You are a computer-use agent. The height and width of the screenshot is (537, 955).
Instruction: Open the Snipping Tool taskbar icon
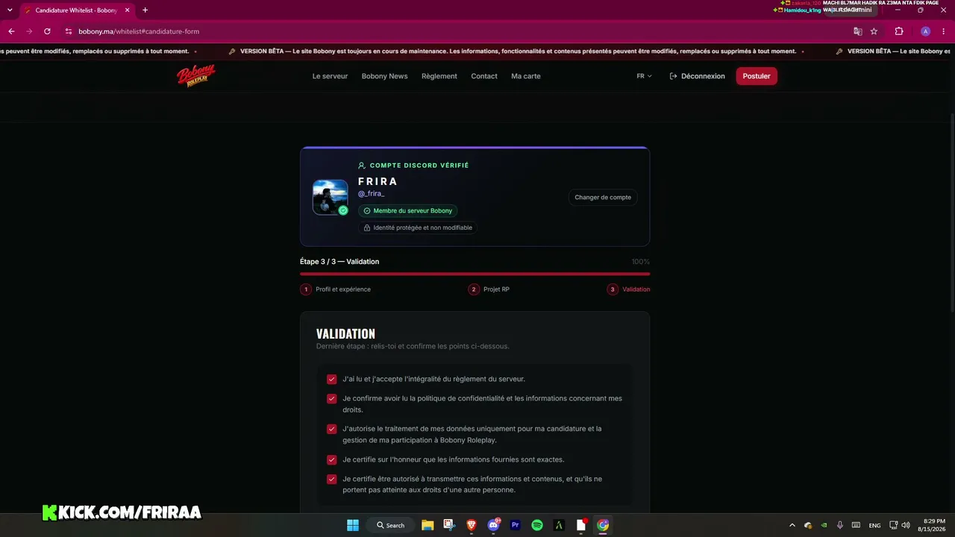(x=449, y=525)
